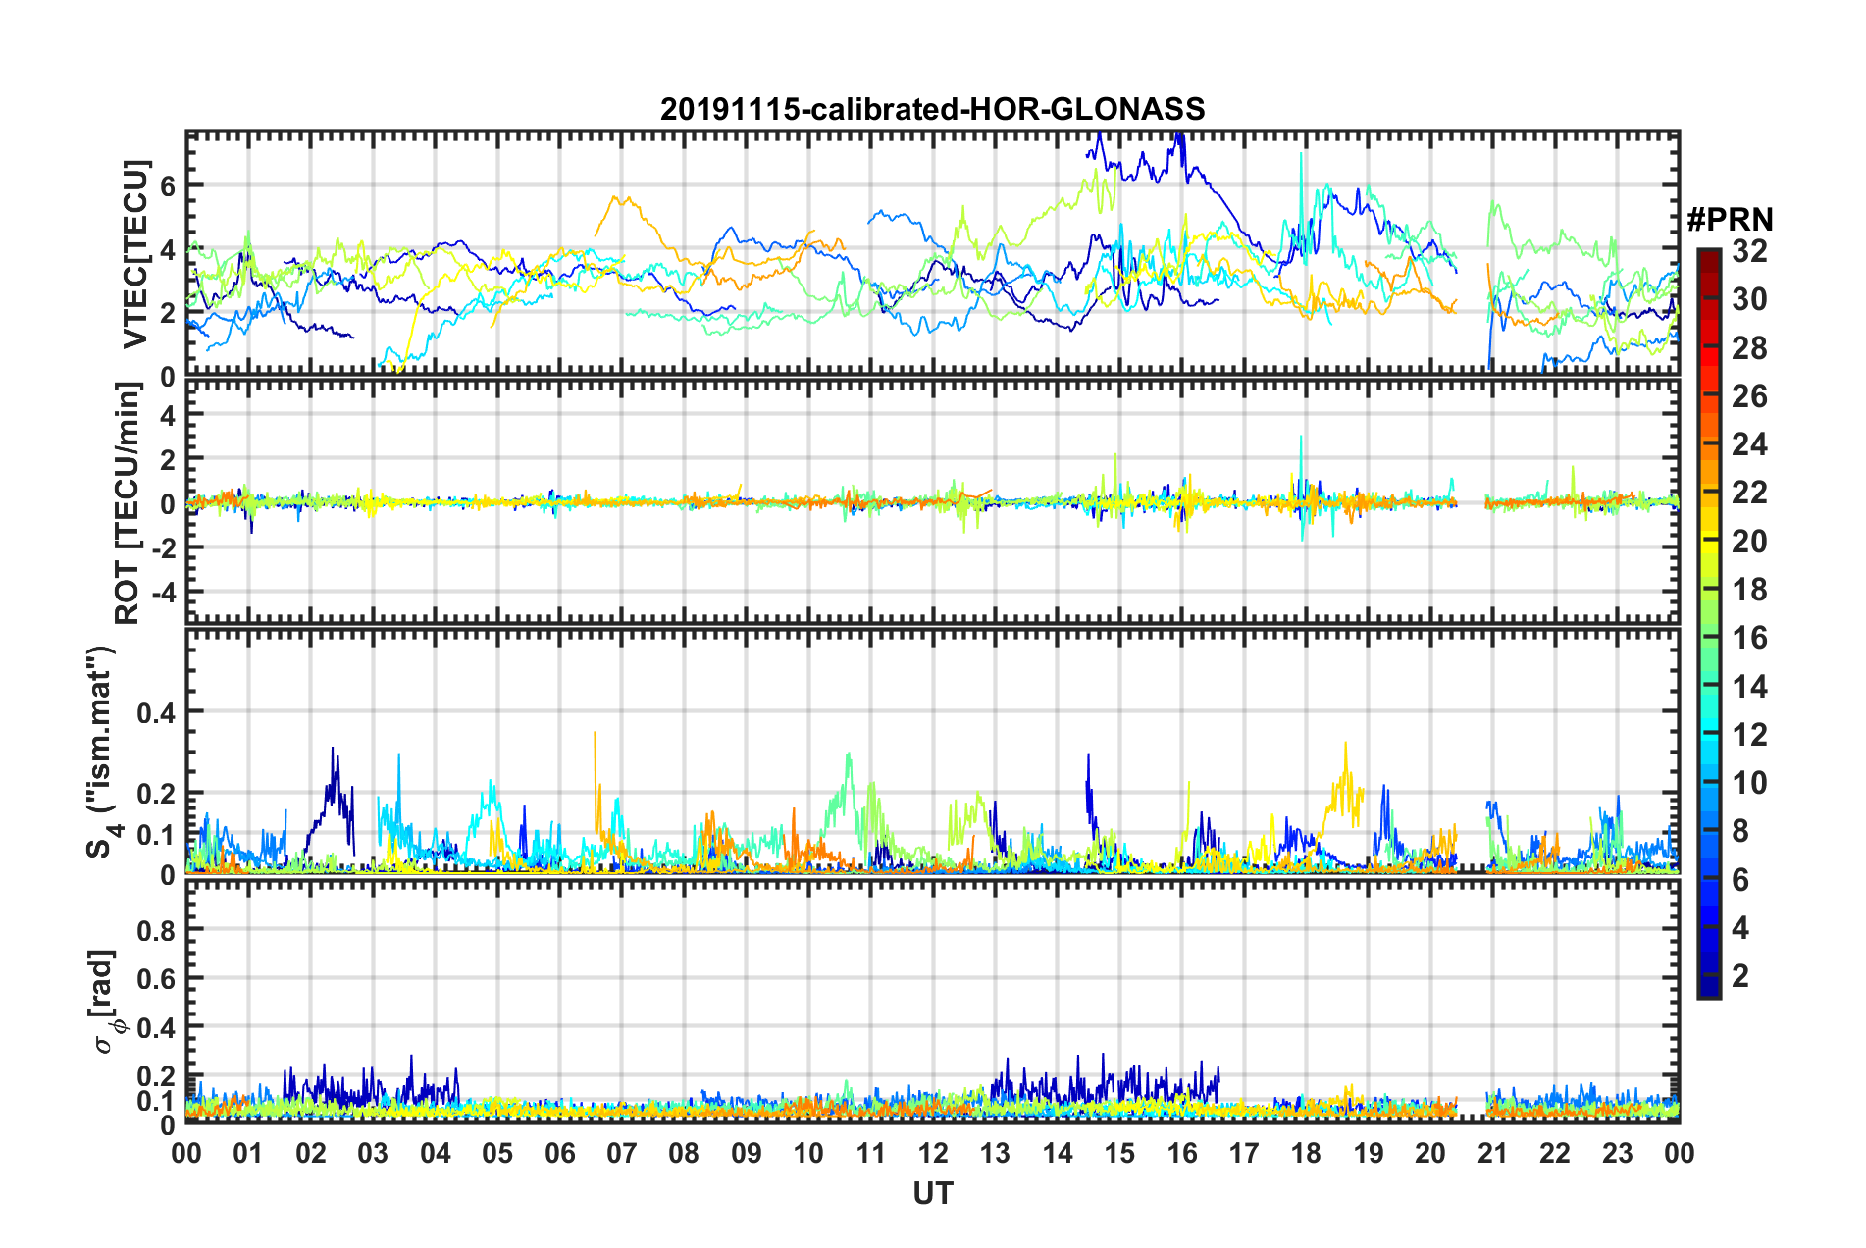
Task: Click the 'UT' x-axis label
Action: pyautogui.click(x=932, y=1193)
